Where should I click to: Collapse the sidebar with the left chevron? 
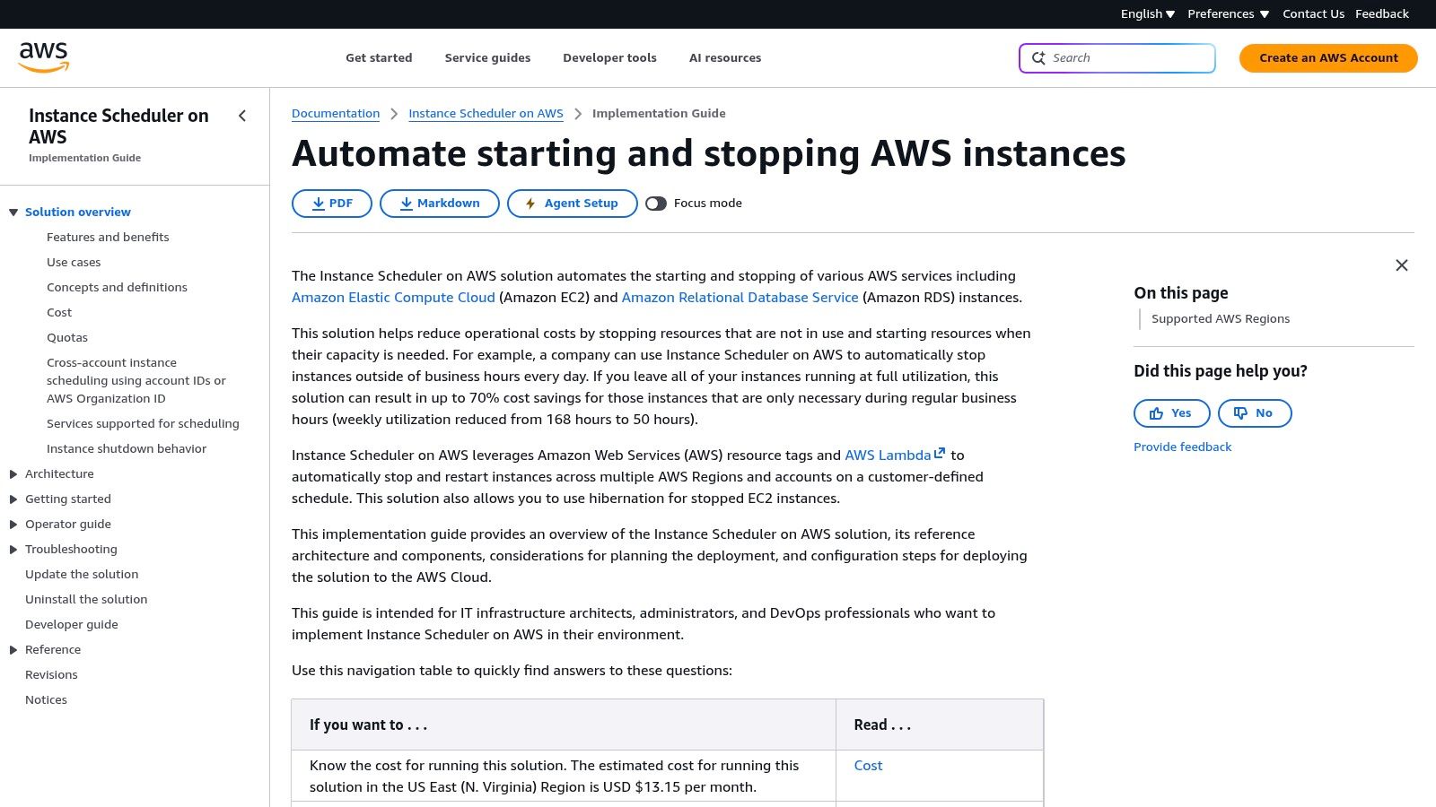point(242,116)
